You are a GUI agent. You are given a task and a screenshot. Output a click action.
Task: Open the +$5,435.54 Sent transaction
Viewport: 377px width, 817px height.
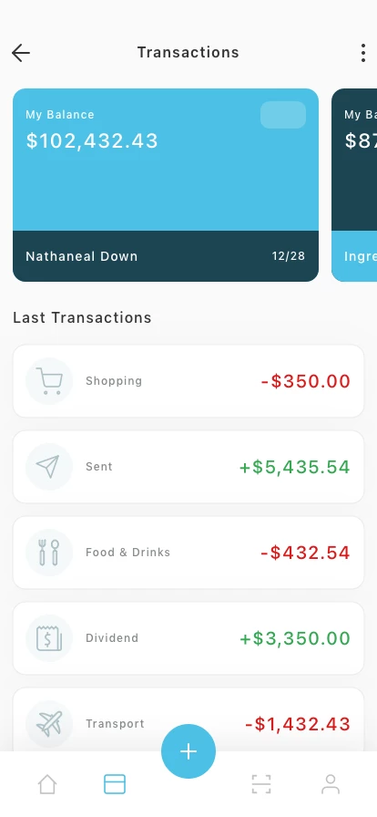[x=188, y=466]
